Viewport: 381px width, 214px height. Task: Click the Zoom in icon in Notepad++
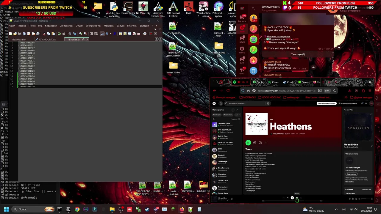81,34
